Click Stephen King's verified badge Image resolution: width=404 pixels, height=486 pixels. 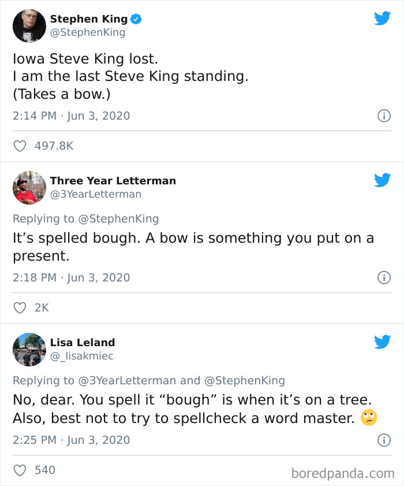pos(136,20)
